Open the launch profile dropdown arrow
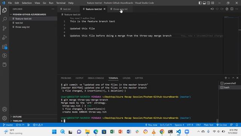Image resolution: width=241 pixels, height=136 pixels. (x=229, y=78)
